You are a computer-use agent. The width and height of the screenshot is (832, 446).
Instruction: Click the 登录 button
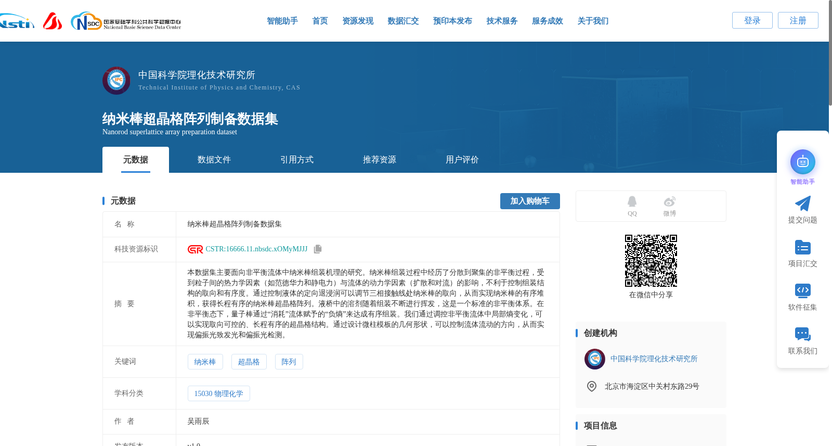[x=752, y=20]
